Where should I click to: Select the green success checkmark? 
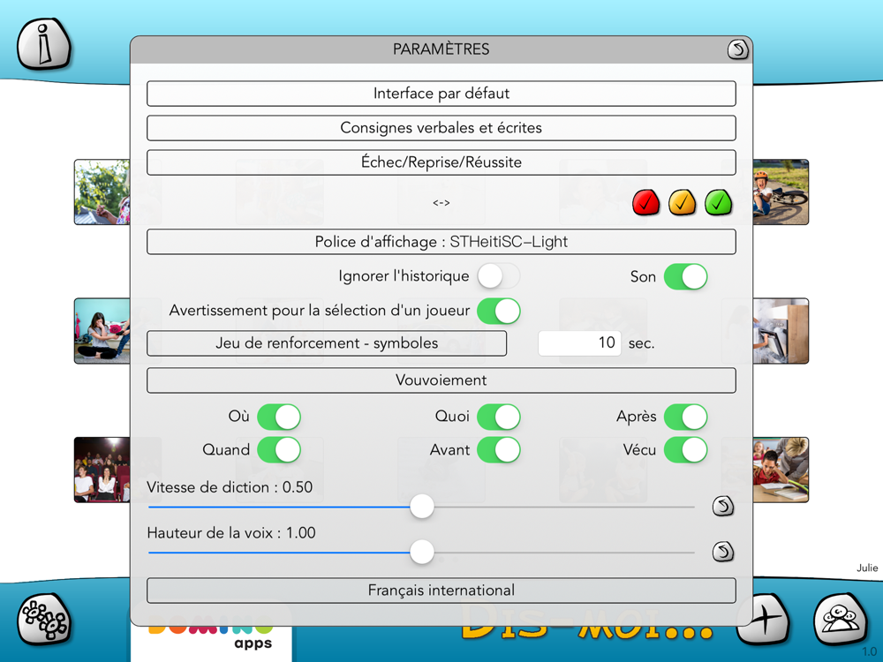(x=718, y=203)
